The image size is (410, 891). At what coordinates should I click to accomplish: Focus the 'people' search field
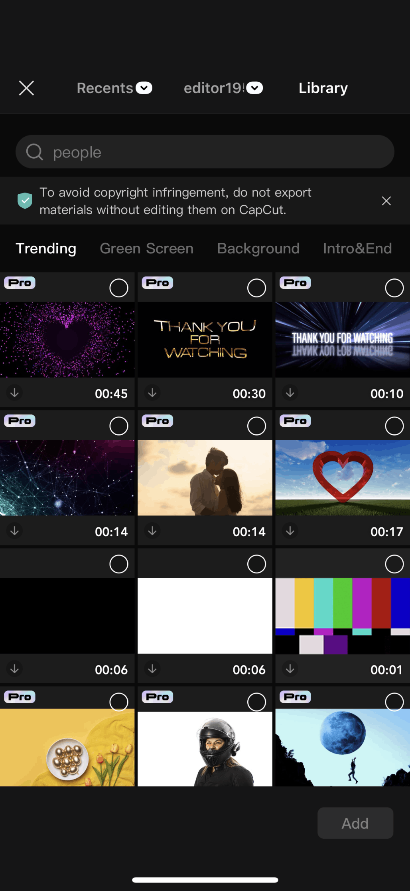(205, 152)
